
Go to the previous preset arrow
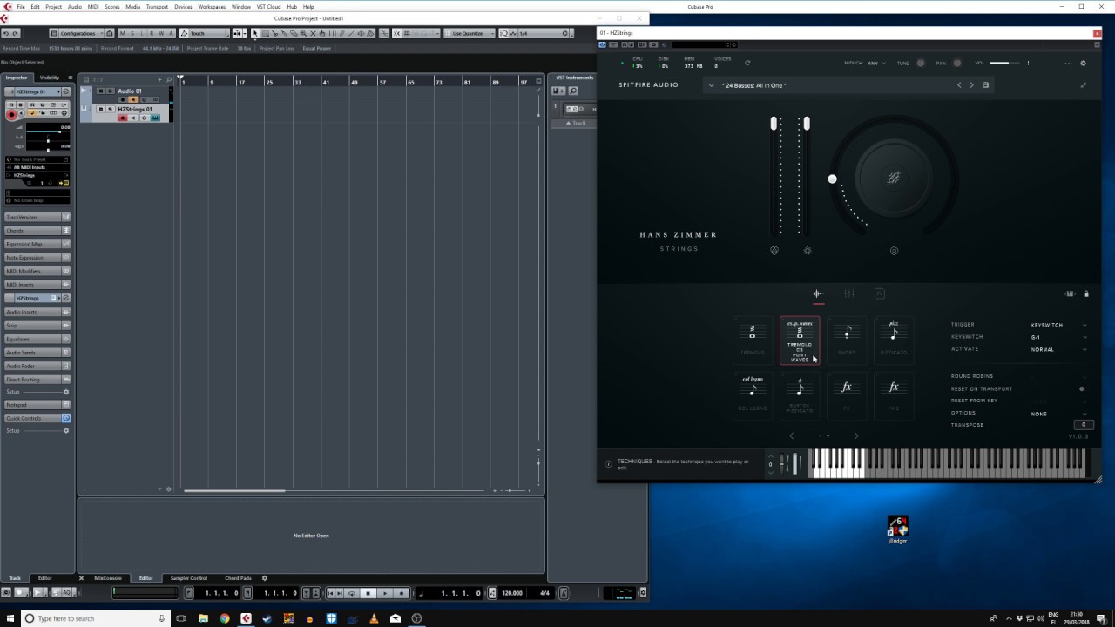coord(959,85)
